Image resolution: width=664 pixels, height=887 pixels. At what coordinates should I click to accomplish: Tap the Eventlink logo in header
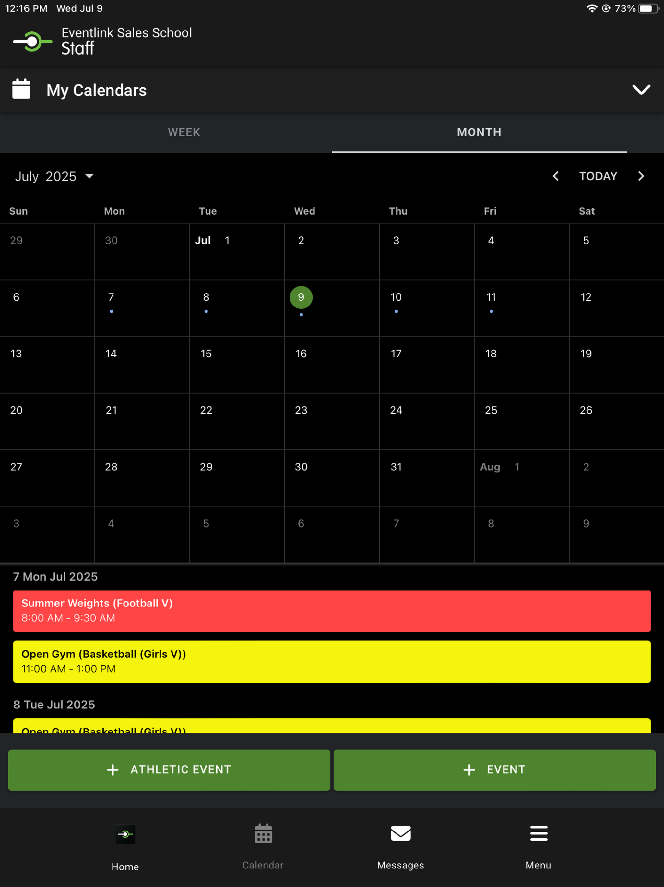point(32,41)
